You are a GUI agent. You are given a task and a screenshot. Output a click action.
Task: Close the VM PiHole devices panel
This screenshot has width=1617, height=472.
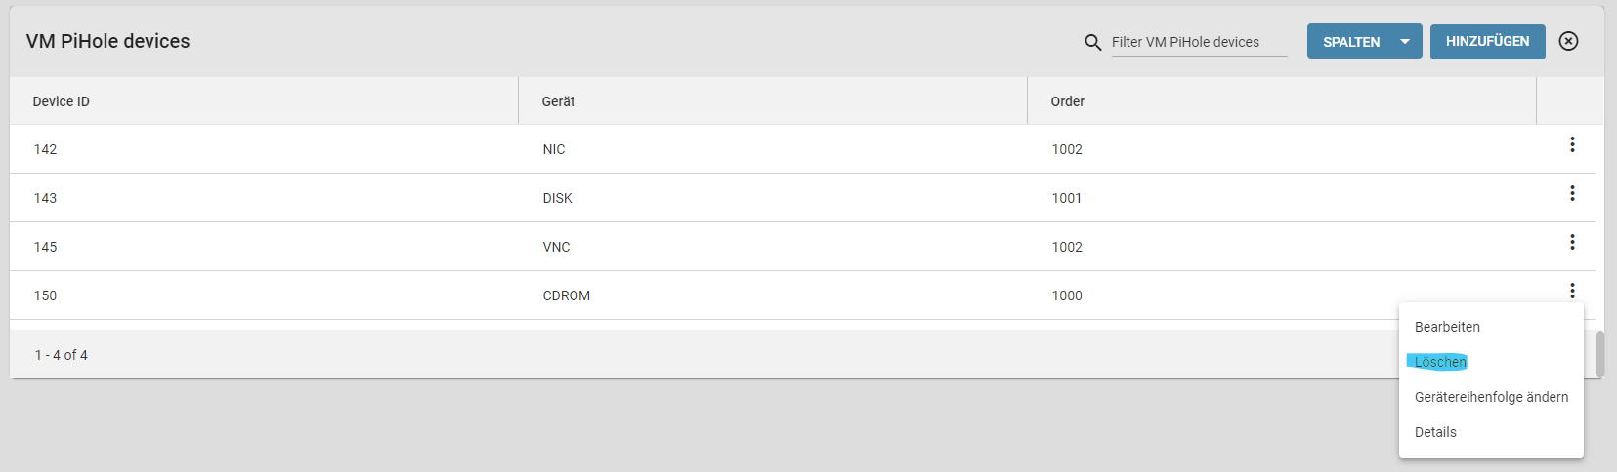point(1568,41)
